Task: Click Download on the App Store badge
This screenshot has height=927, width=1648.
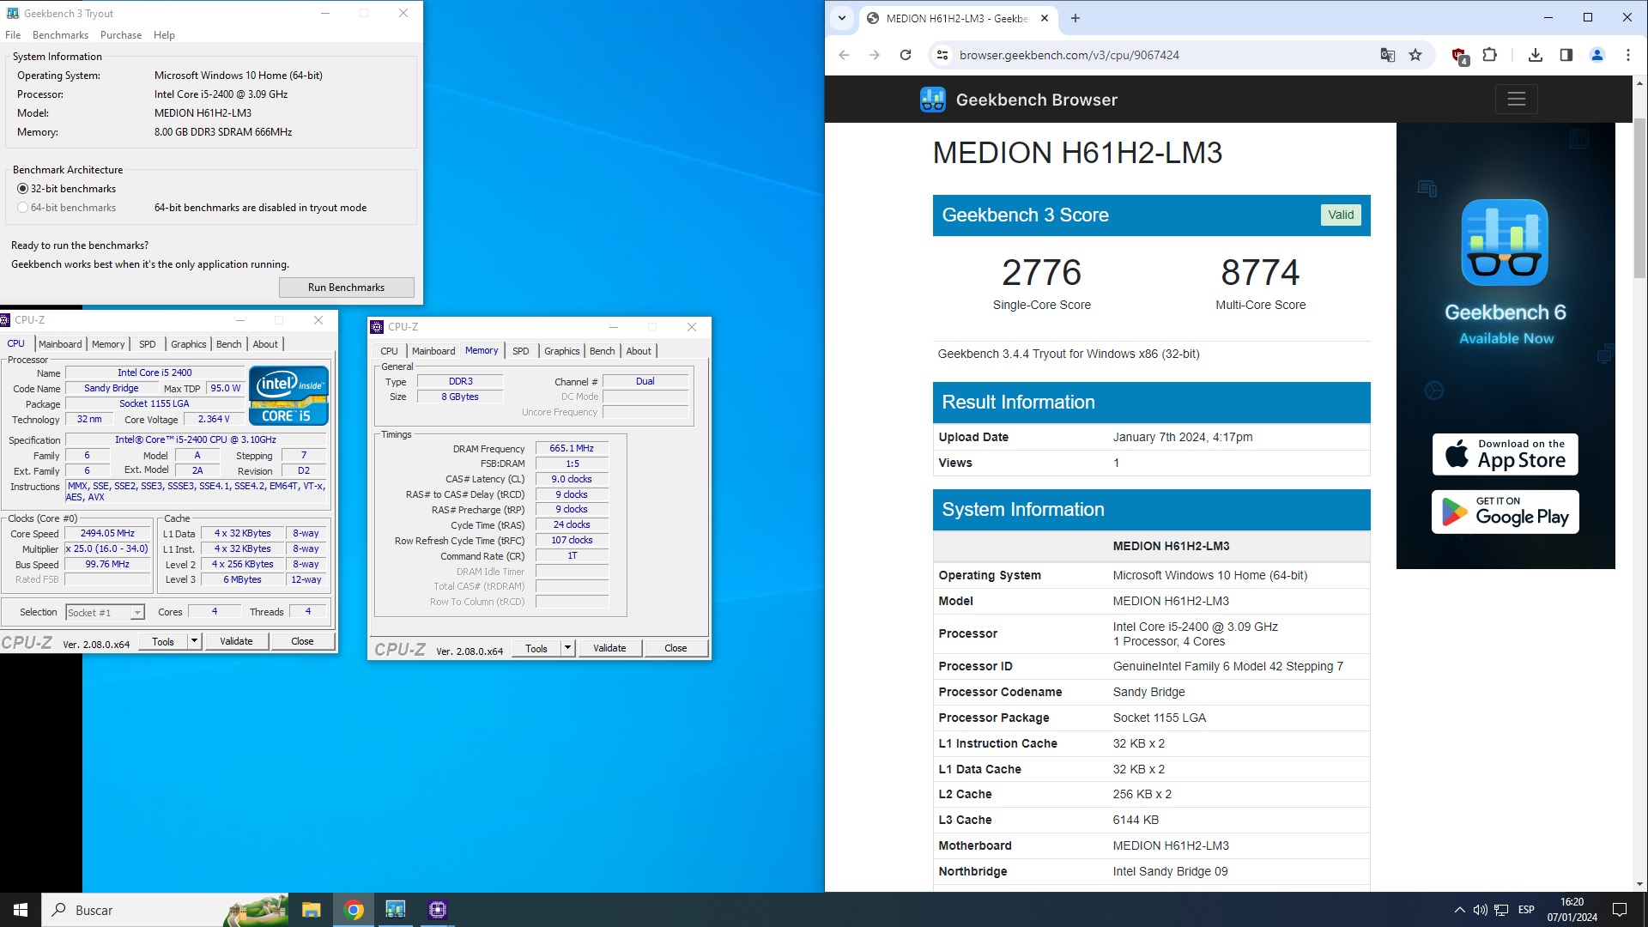Action: pyautogui.click(x=1505, y=454)
